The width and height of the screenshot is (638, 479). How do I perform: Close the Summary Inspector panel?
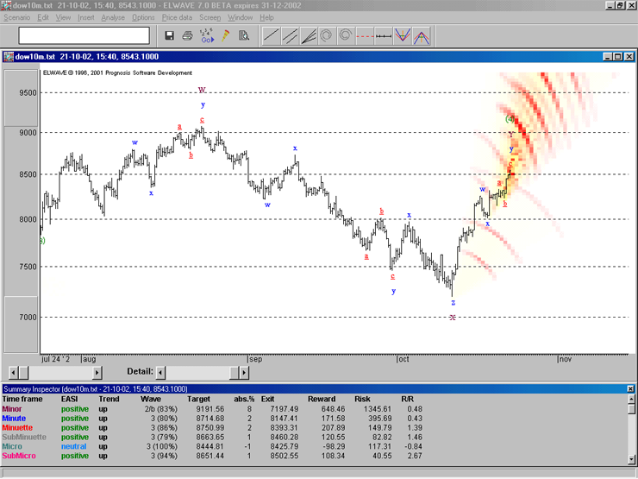(630, 389)
